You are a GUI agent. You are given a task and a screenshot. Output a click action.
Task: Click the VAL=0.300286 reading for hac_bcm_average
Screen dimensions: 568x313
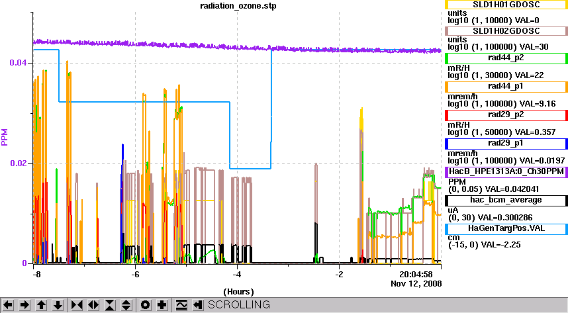[x=506, y=218]
